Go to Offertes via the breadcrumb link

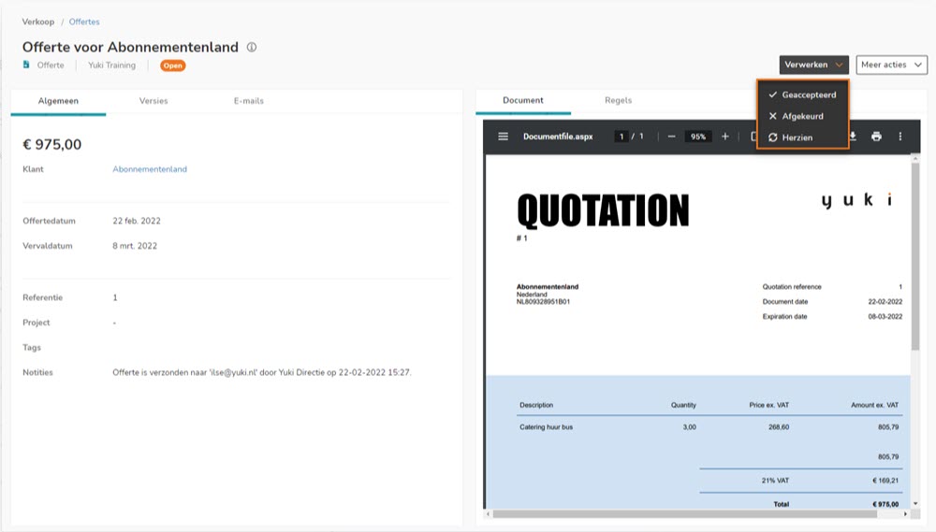(84, 22)
